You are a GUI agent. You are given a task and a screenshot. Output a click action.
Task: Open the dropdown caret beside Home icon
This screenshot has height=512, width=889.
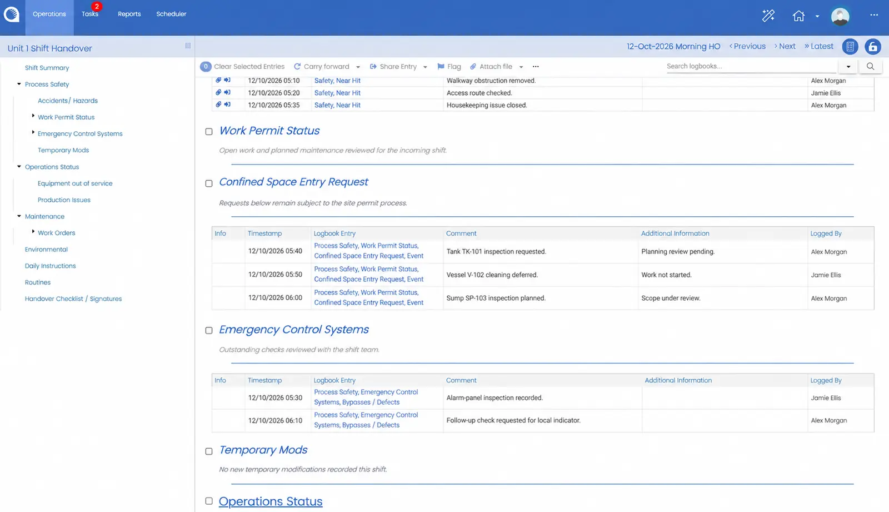(817, 17)
